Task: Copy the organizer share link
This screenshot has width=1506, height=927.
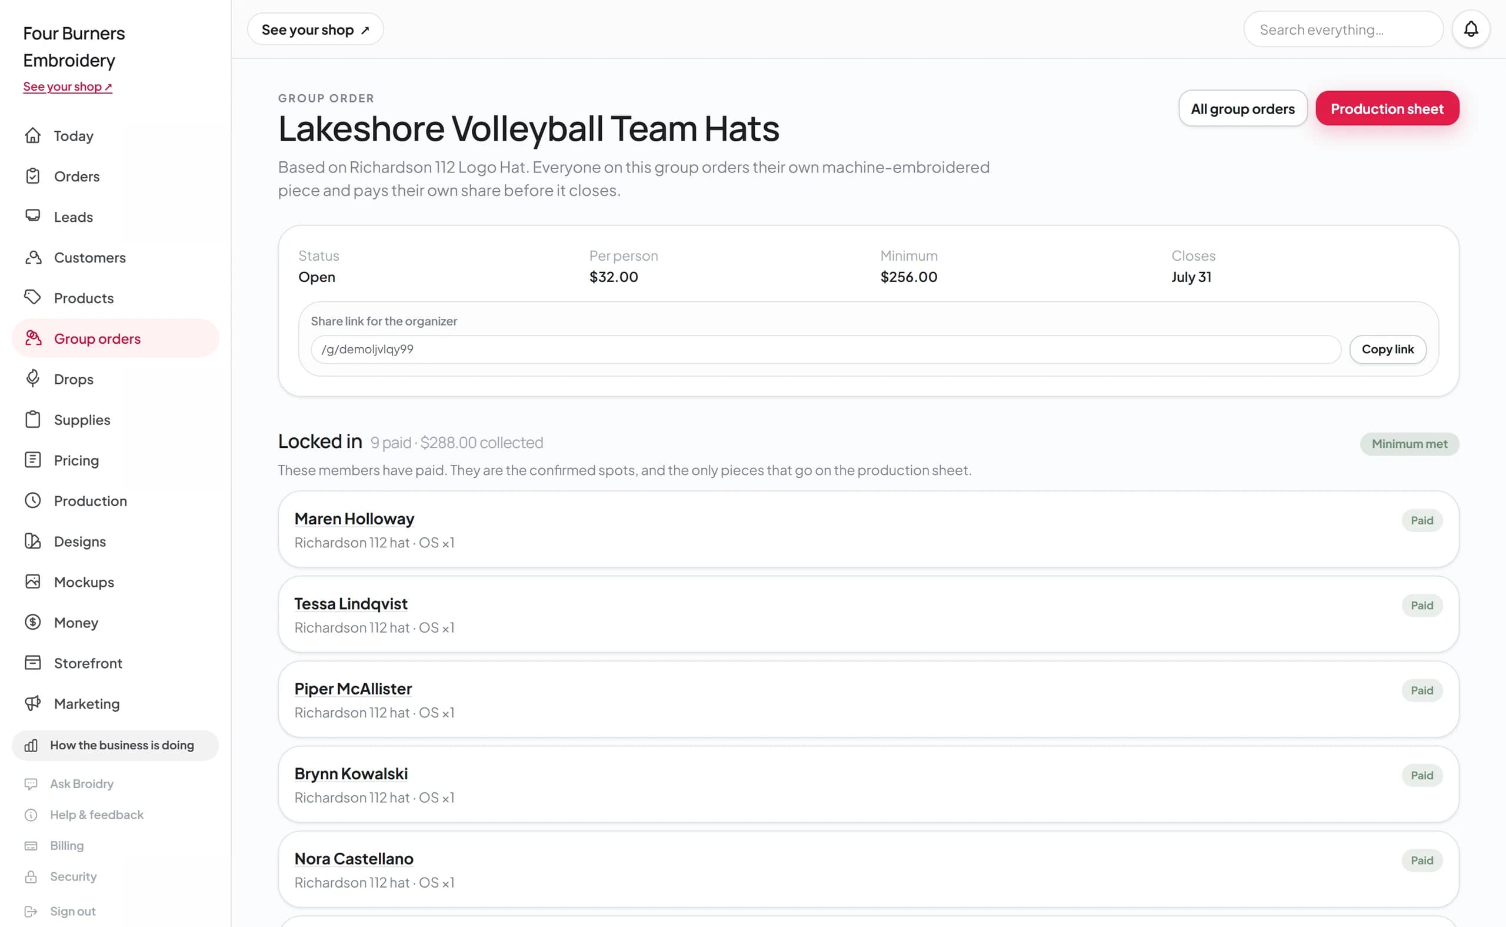Action: (1387, 349)
